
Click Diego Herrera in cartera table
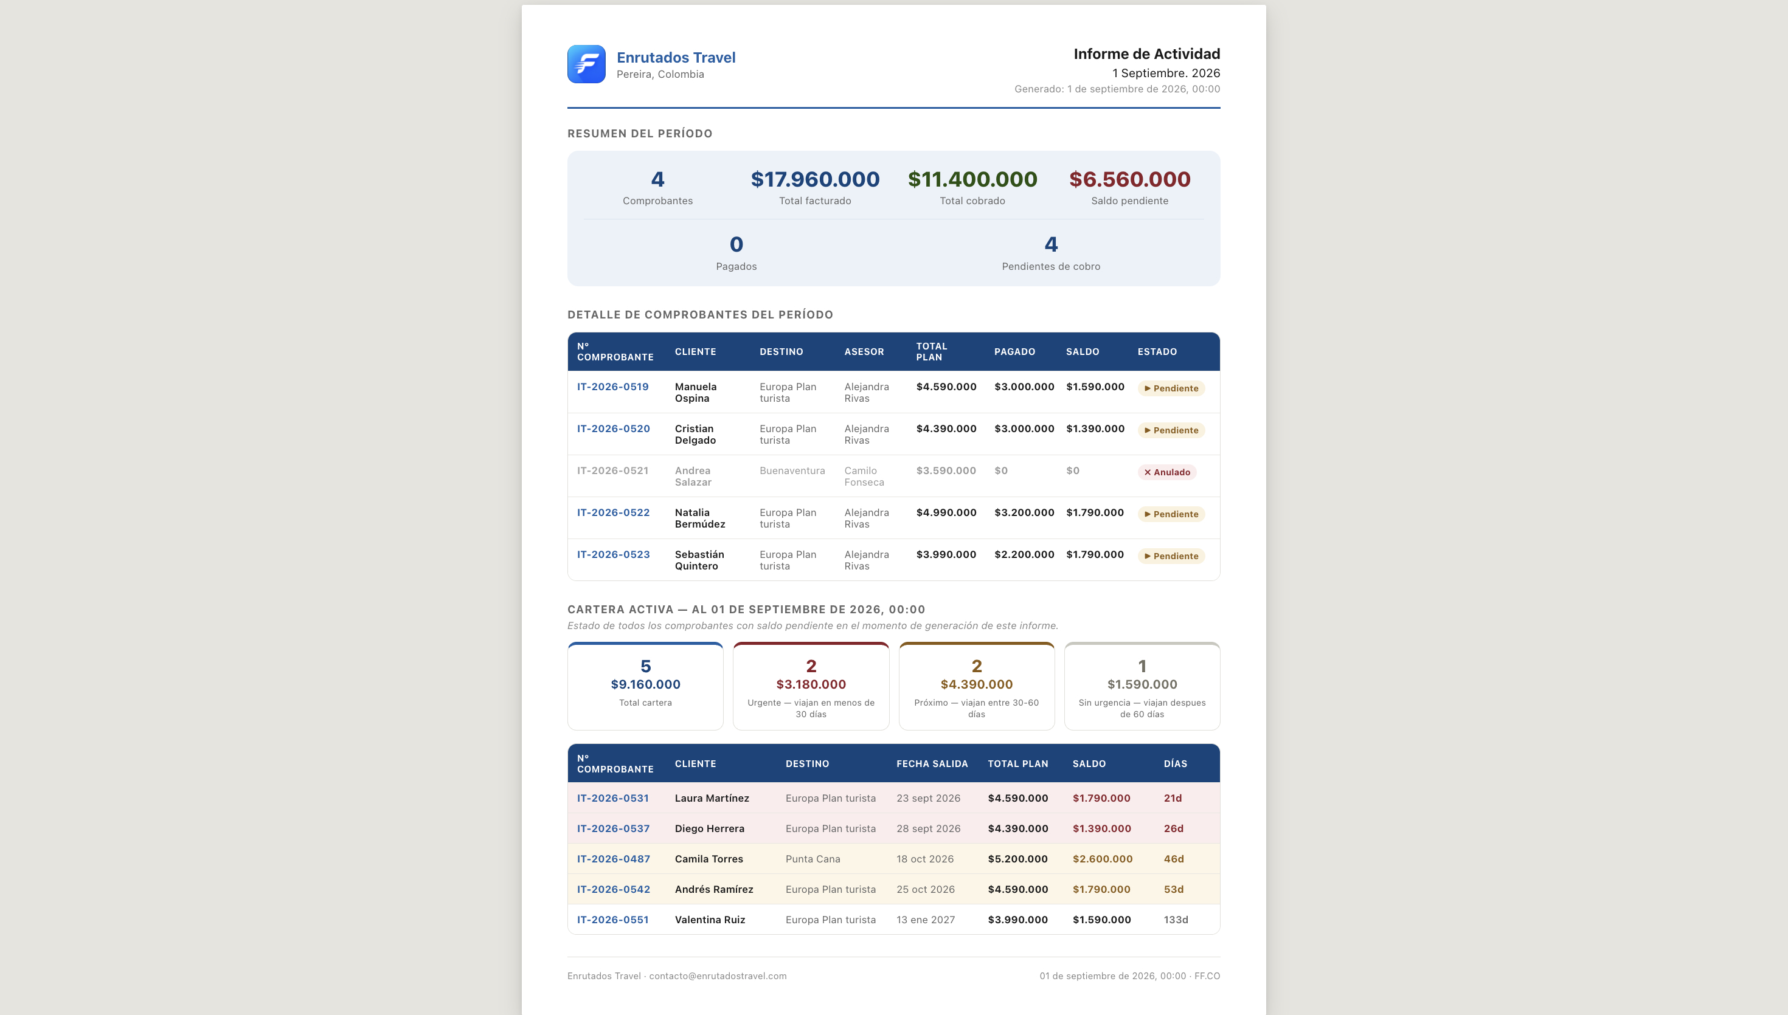click(709, 828)
